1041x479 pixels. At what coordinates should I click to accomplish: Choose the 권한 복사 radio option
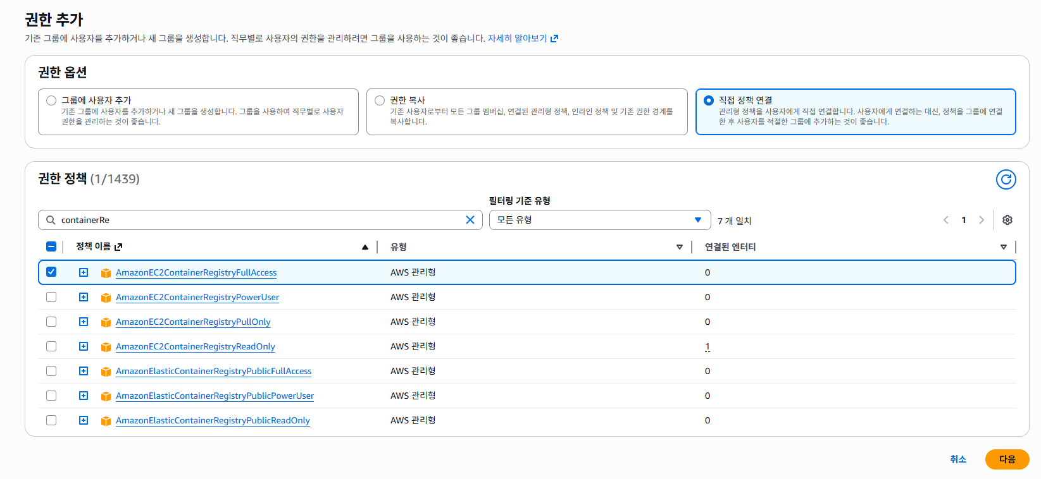[x=380, y=100]
